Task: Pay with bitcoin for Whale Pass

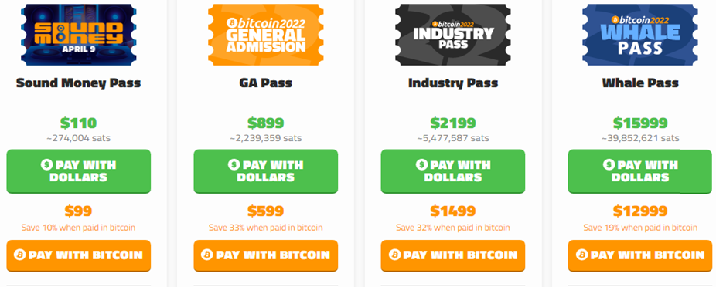Action: click(x=640, y=255)
